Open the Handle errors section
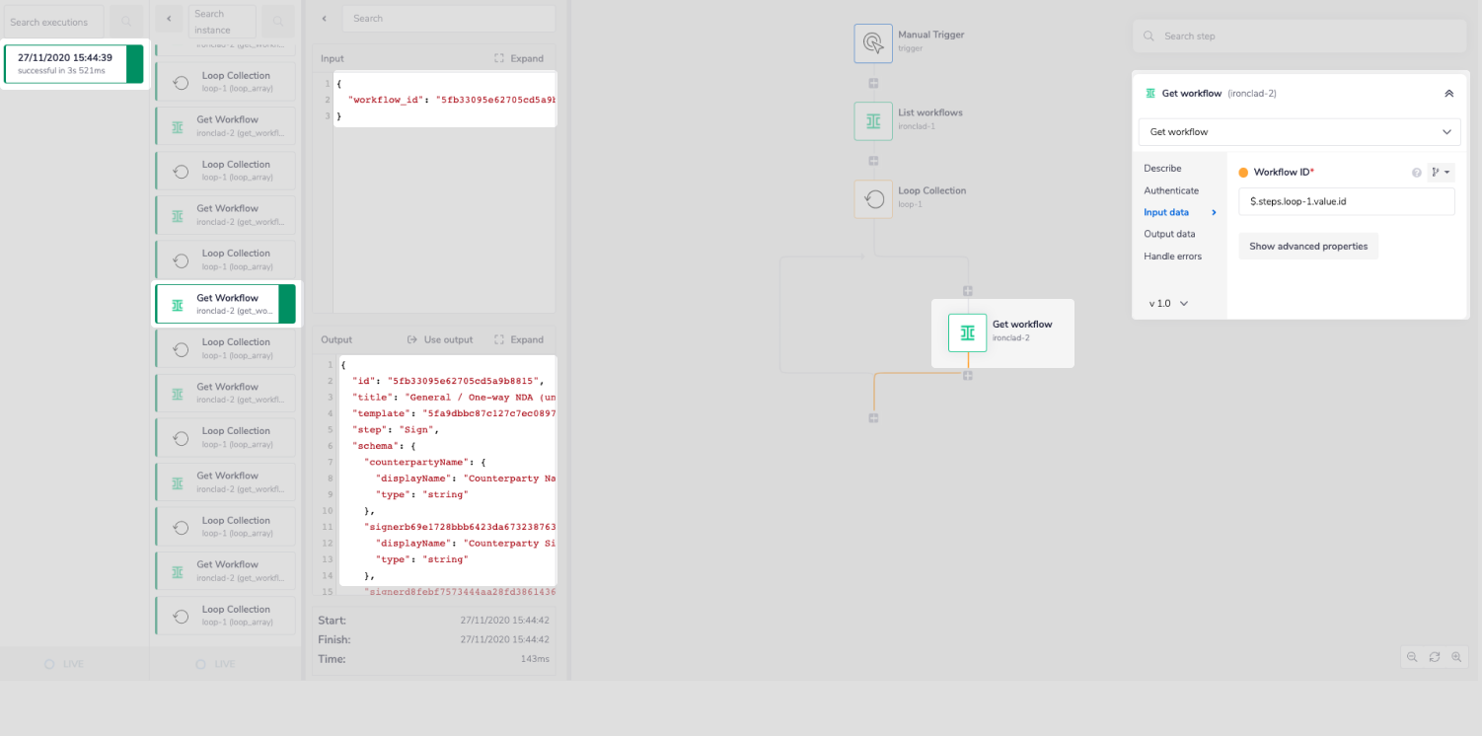The height and width of the screenshot is (736, 1482). coord(1173,256)
